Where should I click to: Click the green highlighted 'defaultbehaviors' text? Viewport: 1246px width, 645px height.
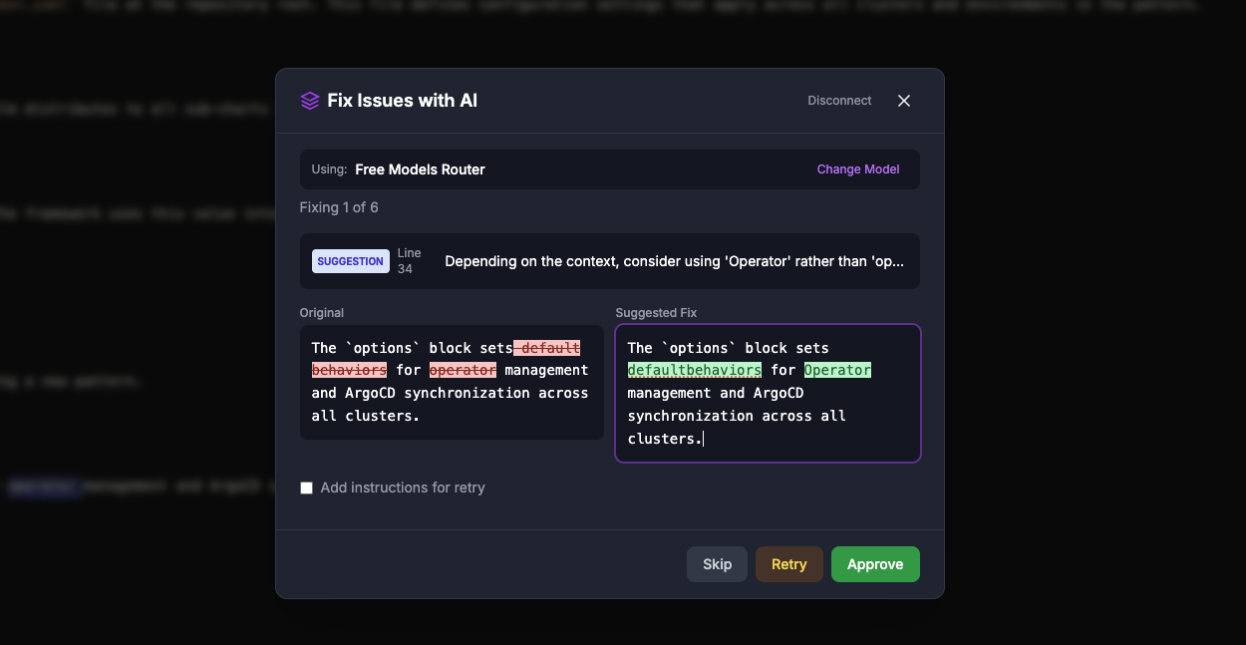[694, 370]
